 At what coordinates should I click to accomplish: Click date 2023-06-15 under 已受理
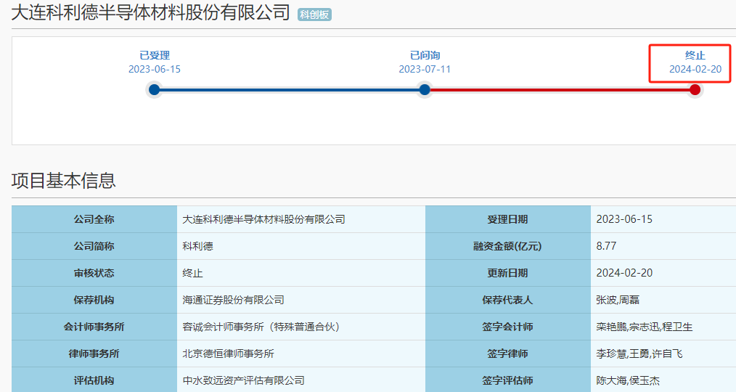coord(155,69)
